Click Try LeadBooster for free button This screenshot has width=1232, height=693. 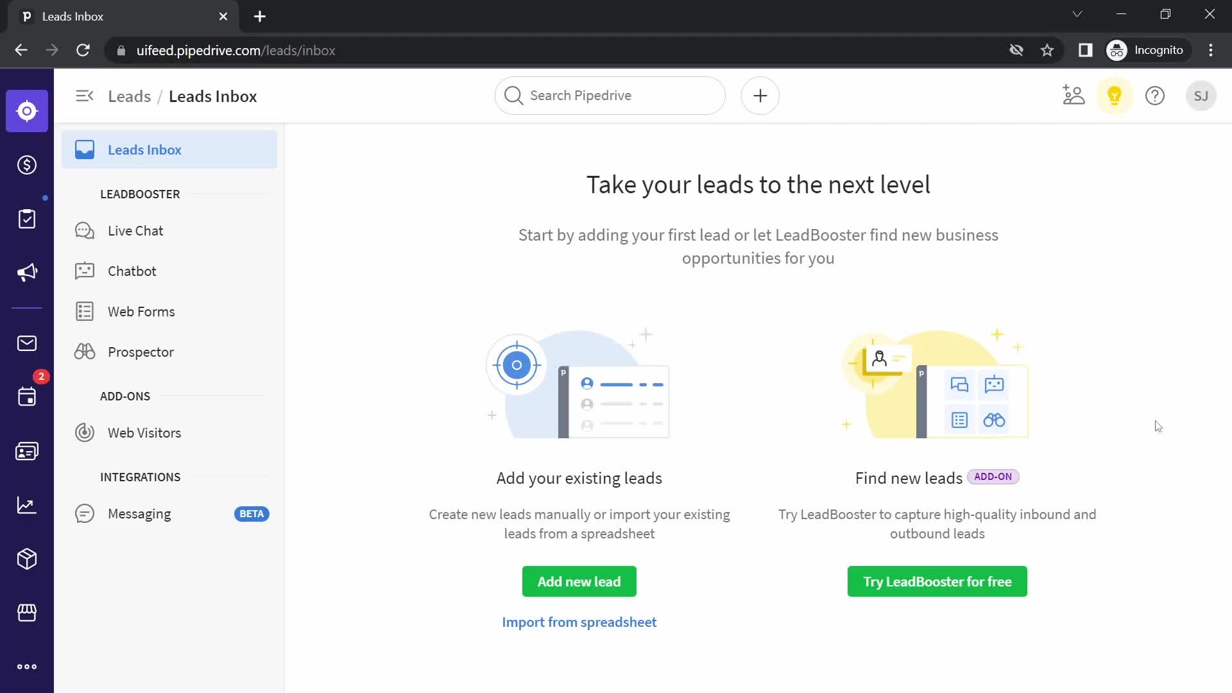point(937,581)
